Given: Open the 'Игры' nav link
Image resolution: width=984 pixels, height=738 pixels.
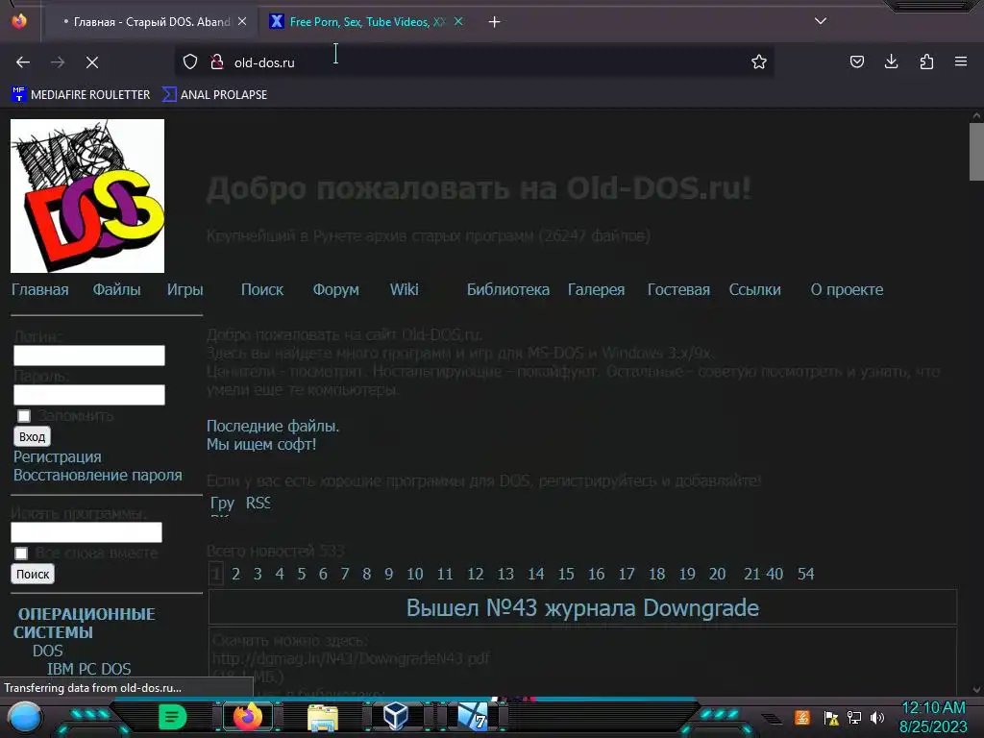Looking at the screenshot, I should pyautogui.click(x=185, y=289).
